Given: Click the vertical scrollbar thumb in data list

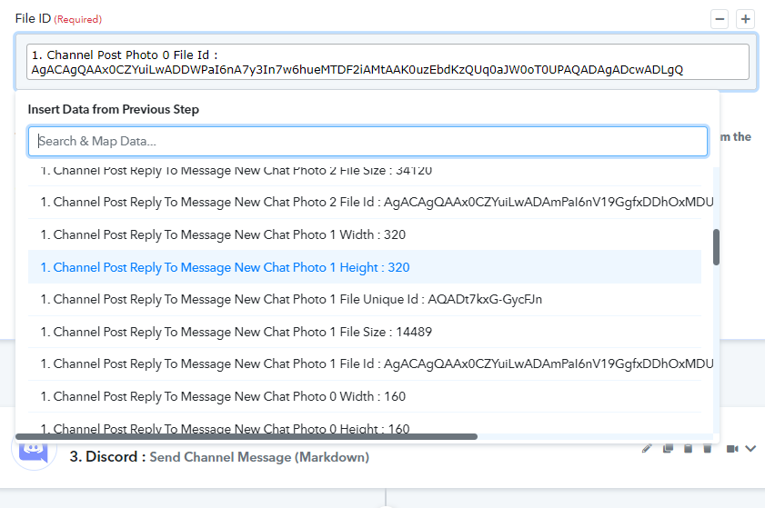Looking at the screenshot, I should [716, 247].
